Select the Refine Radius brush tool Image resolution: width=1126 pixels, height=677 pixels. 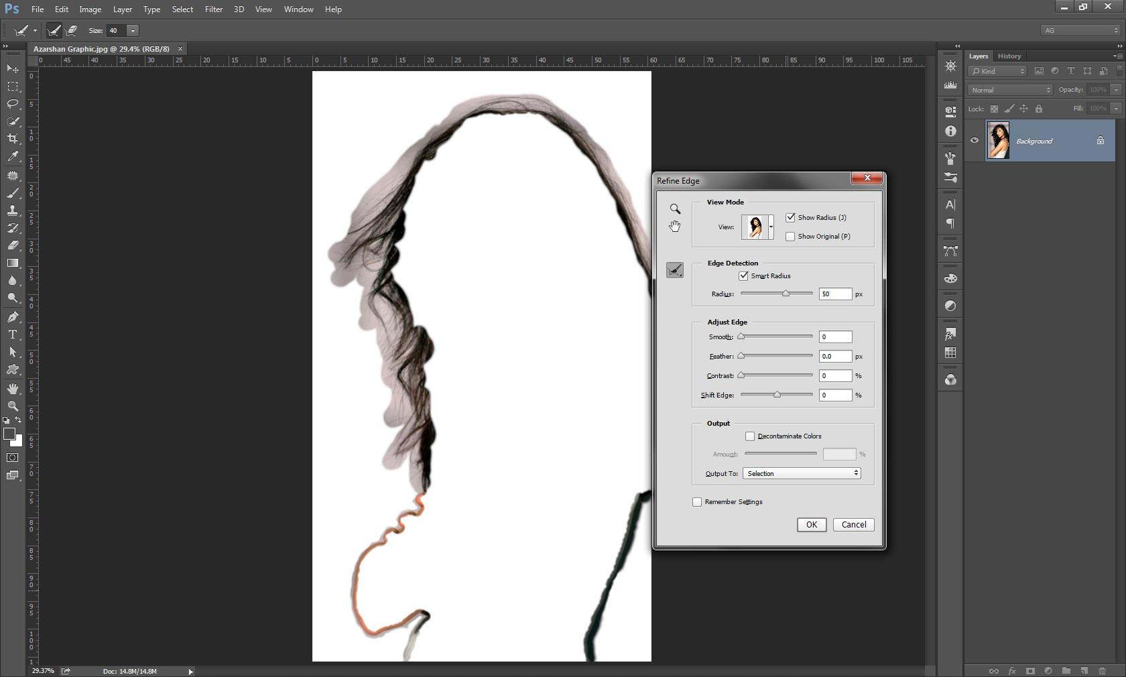(x=675, y=270)
